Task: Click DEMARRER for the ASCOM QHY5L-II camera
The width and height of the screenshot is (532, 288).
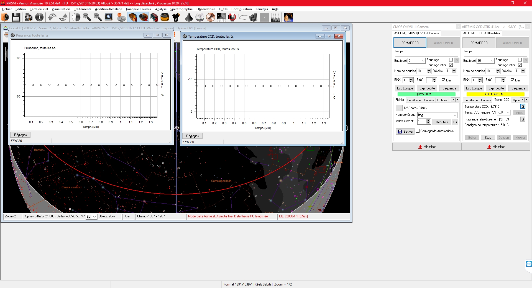Action: coord(410,43)
